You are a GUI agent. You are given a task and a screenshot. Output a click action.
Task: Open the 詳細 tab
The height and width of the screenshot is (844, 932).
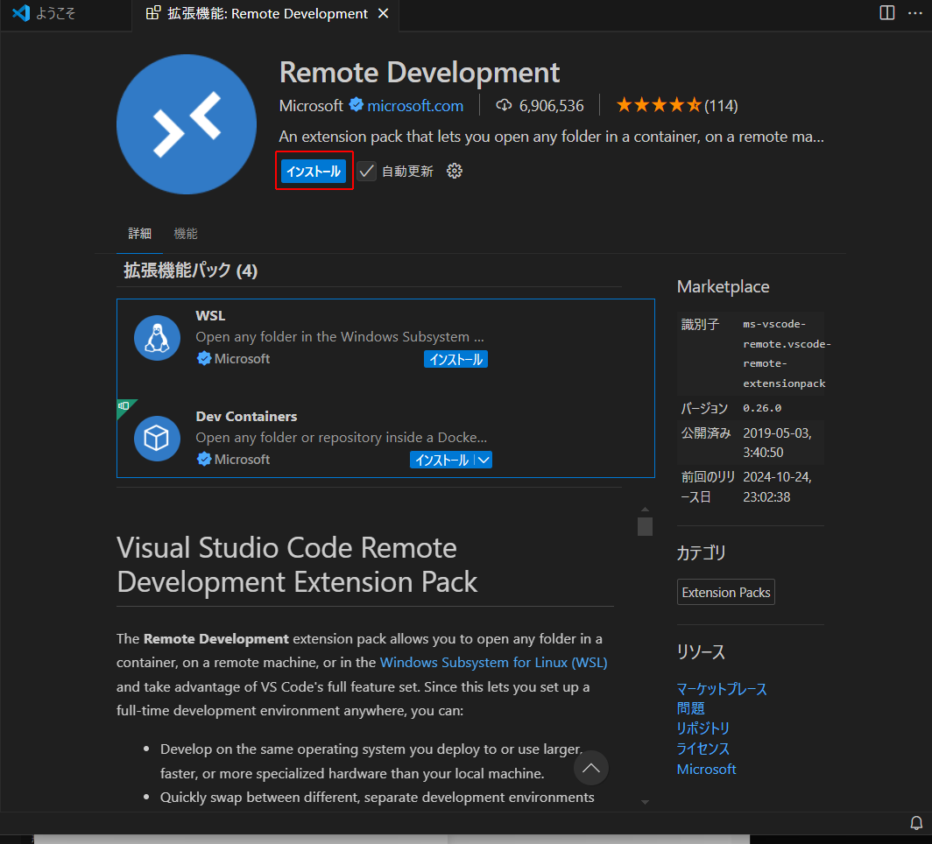[139, 234]
